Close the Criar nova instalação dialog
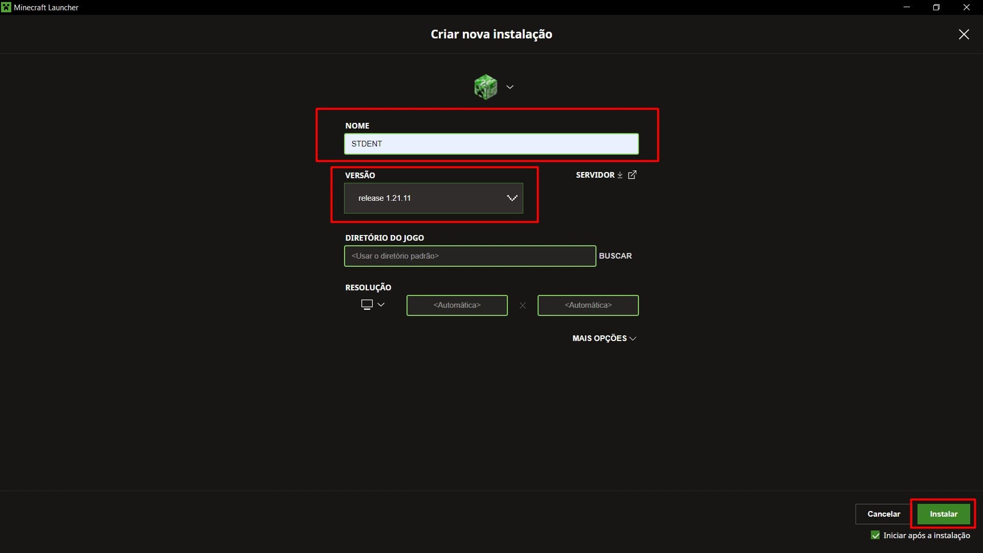Image resolution: width=983 pixels, height=553 pixels. [x=964, y=34]
